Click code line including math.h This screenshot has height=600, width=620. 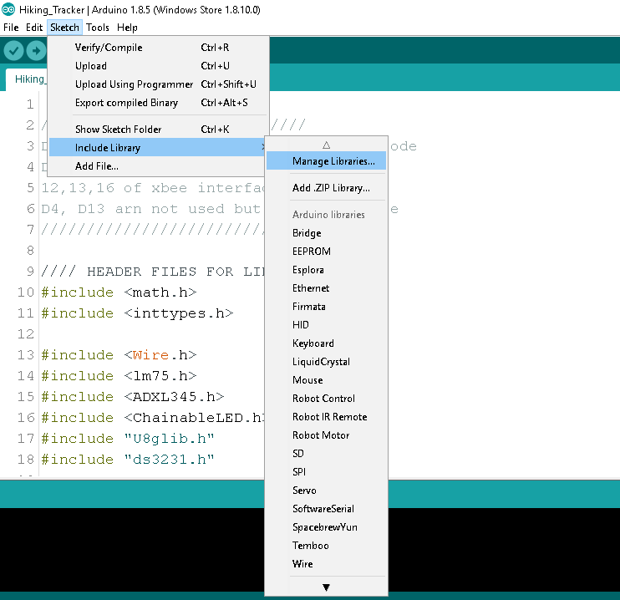click(x=118, y=292)
